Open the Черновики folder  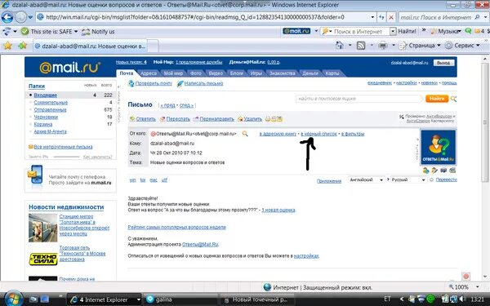tap(46, 117)
